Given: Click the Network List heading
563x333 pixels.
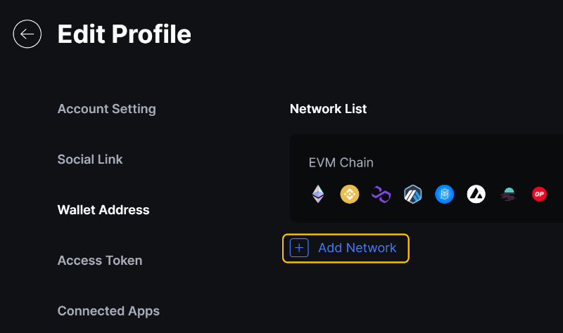Looking at the screenshot, I should click(328, 109).
